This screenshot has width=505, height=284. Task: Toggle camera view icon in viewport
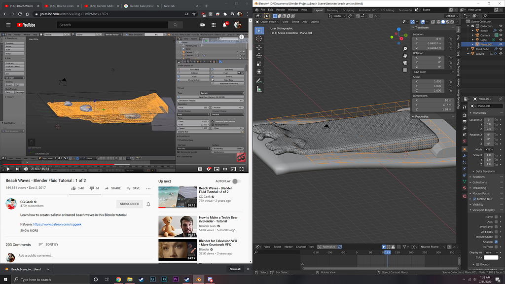tap(405, 64)
